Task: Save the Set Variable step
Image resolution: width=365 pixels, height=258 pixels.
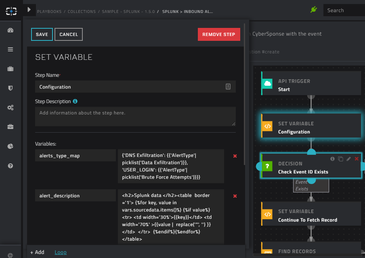Action: pyautogui.click(x=42, y=34)
